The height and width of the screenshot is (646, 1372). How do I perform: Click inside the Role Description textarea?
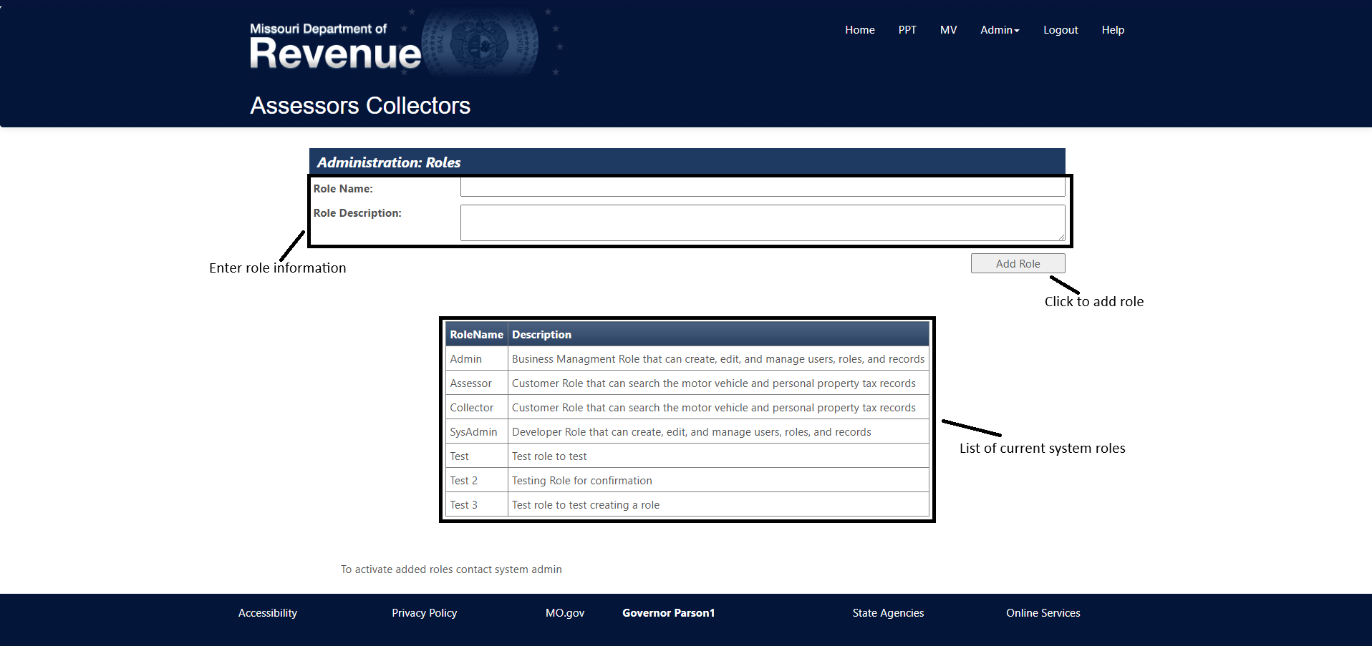point(762,222)
